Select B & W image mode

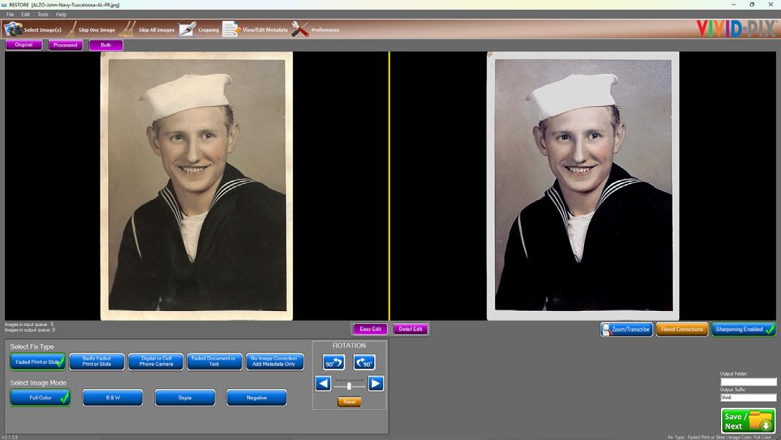tap(112, 398)
